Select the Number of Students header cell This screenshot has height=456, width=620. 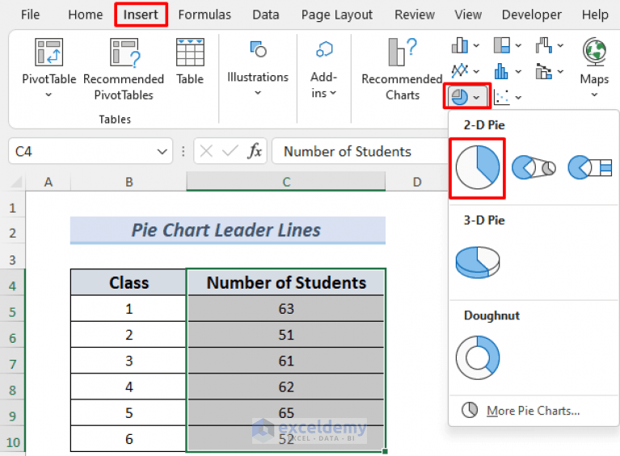pos(286,282)
